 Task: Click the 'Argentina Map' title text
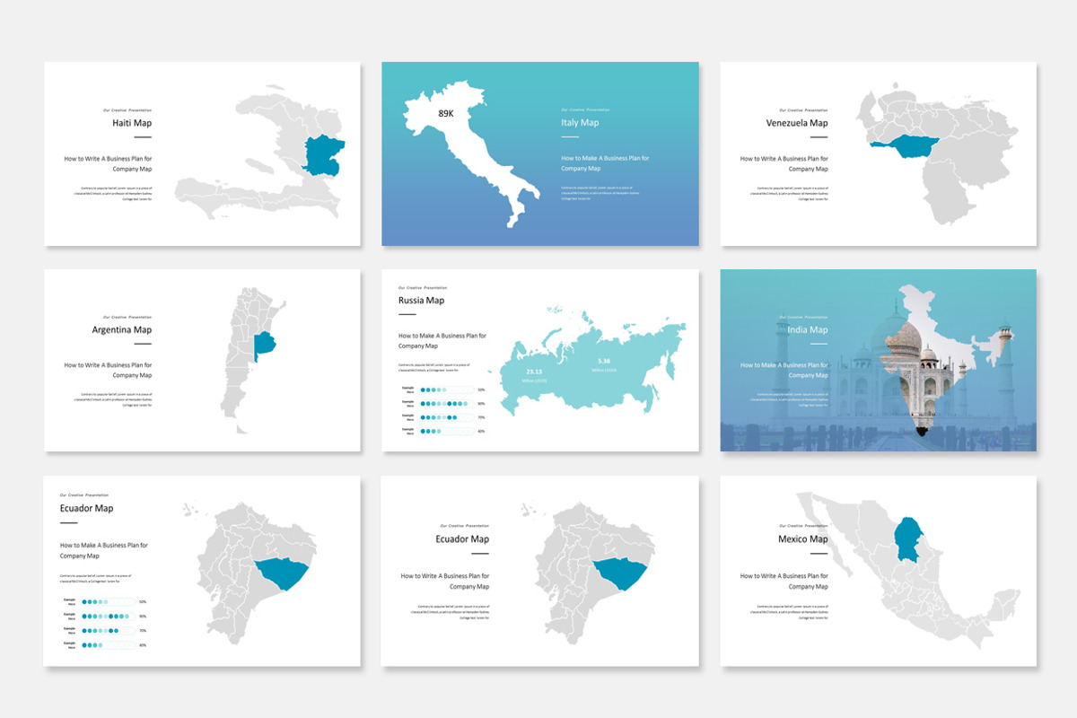coord(122,330)
